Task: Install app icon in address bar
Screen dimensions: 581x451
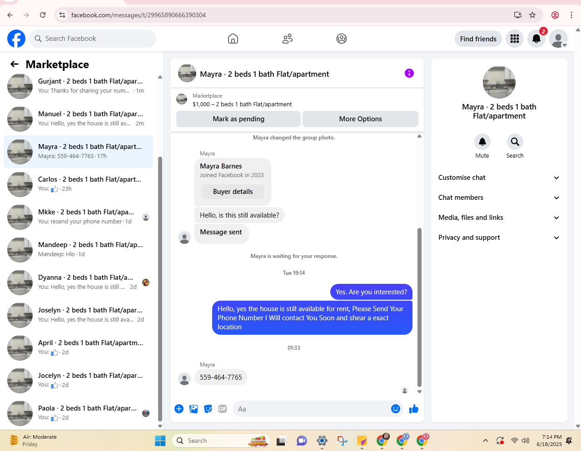Action: tap(518, 15)
